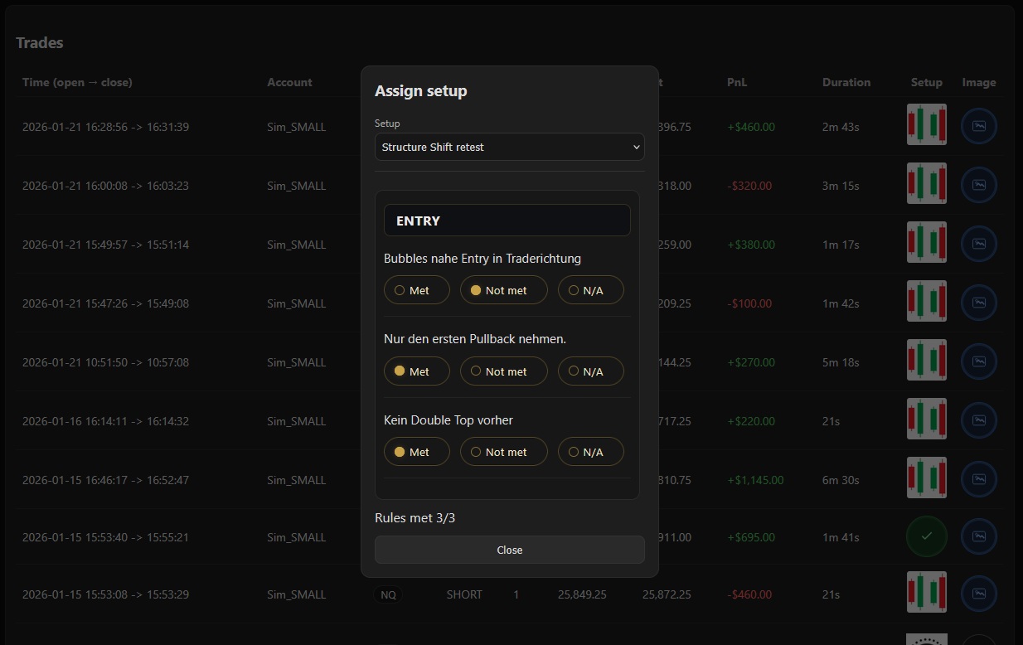Image resolution: width=1023 pixels, height=645 pixels.
Task: Click green checkmark setup icon for +$695.00 trade
Action: [x=926, y=536]
